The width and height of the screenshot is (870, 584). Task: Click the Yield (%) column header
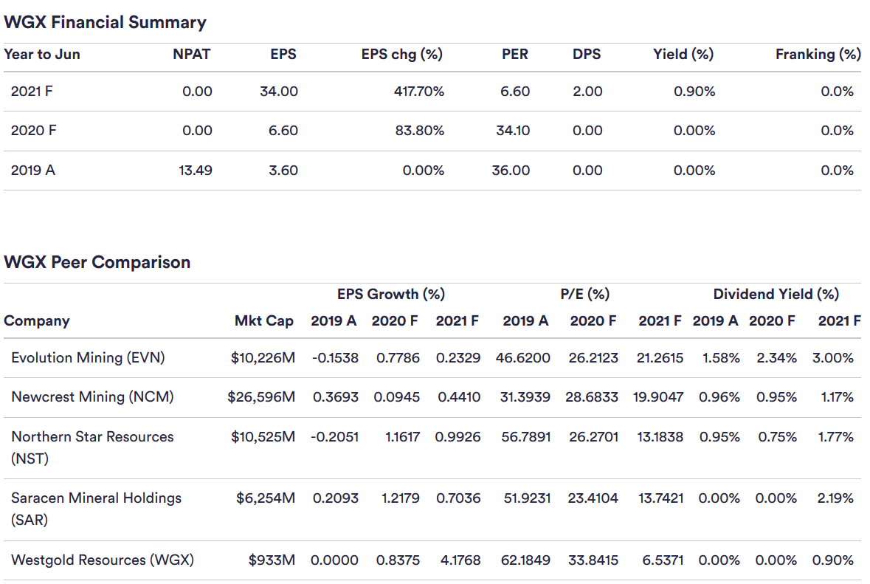click(x=683, y=55)
